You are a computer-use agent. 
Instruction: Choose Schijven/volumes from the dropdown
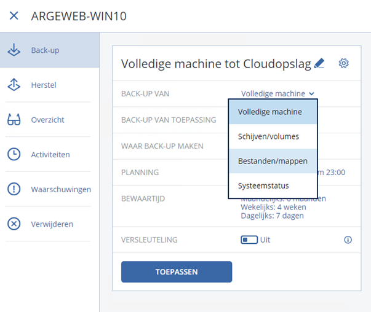coord(273,136)
